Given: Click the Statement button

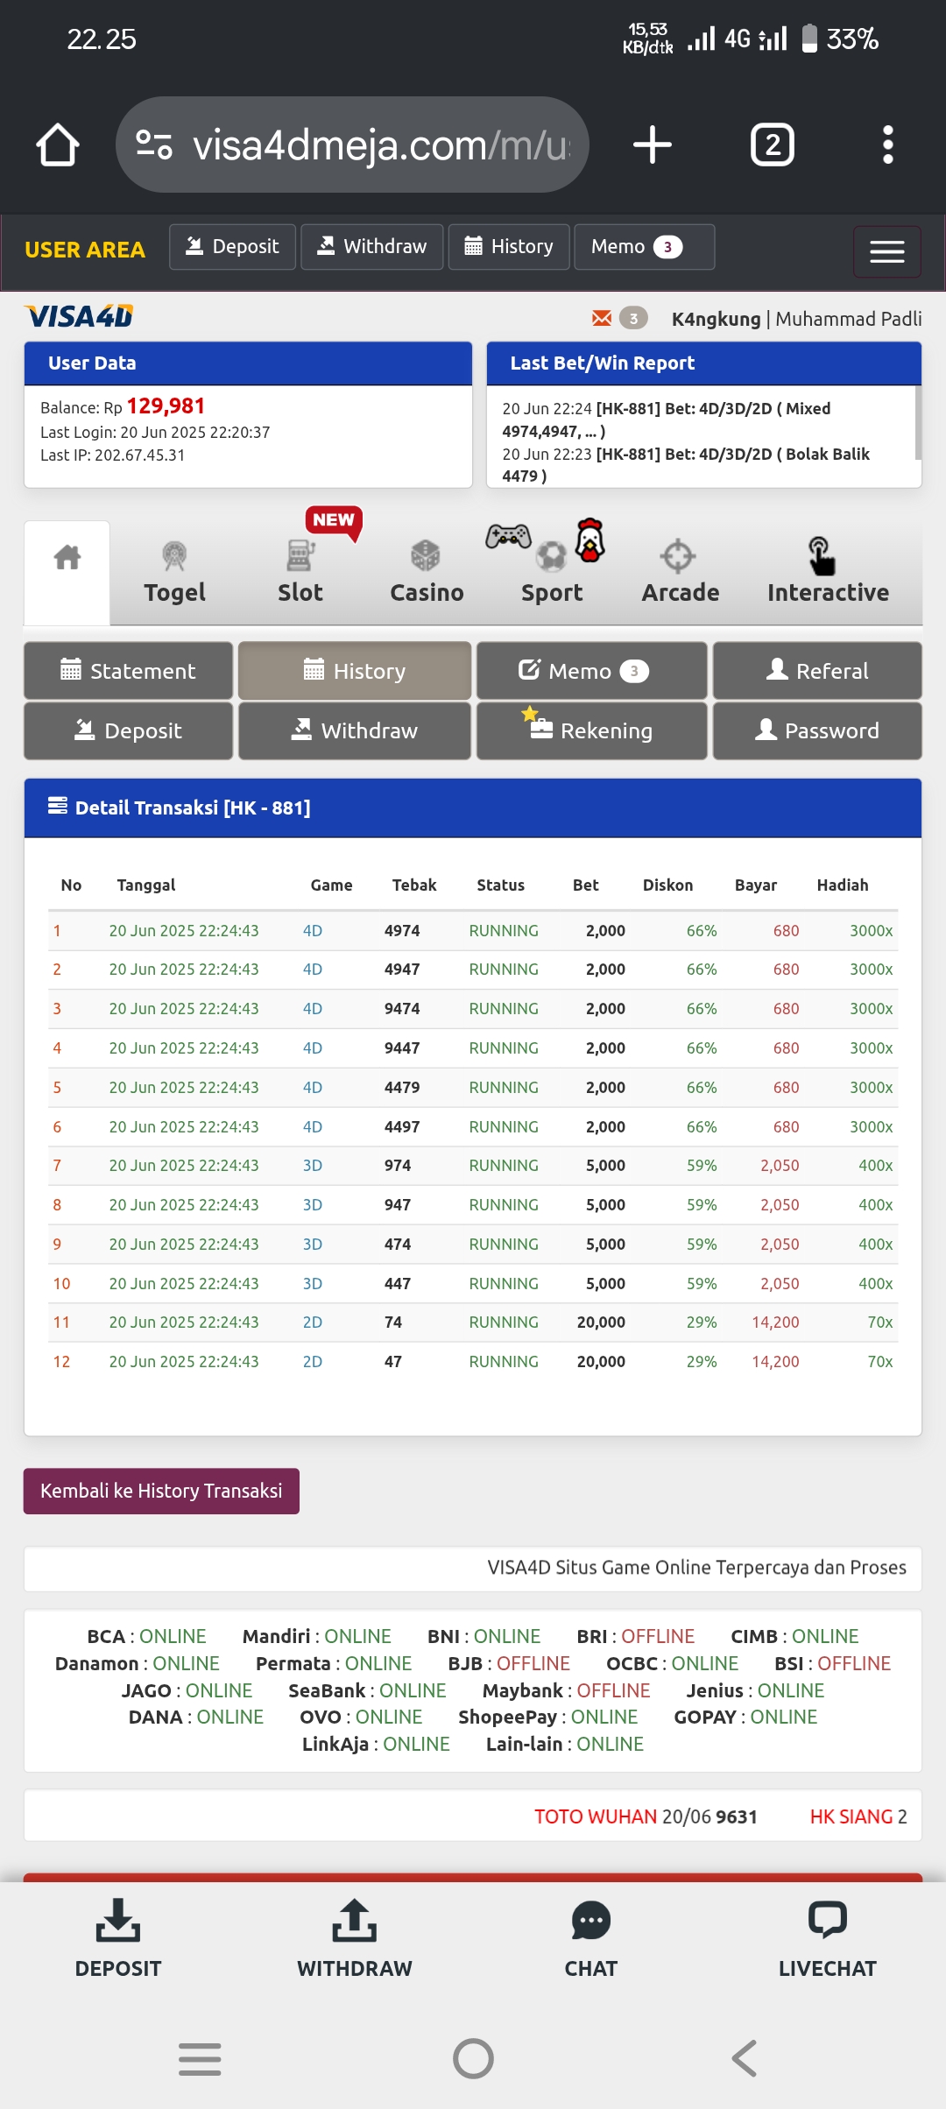Looking at the screenshot, I should [129, 671].
